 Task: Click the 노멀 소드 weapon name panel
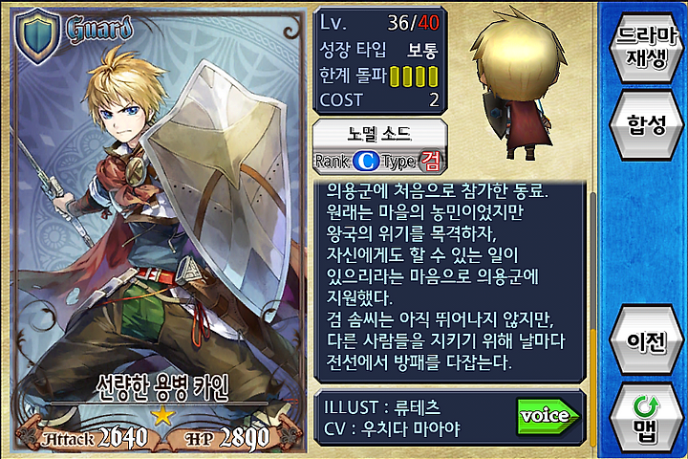click(379, 134)
